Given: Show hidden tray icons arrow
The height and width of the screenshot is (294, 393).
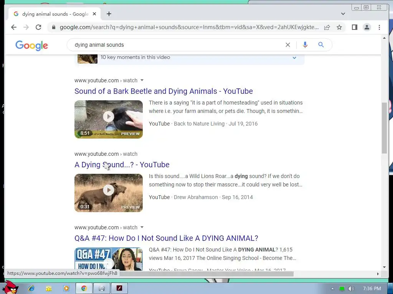Looking at the screenshot, I should pyautogui.click(x=332, y=289).
